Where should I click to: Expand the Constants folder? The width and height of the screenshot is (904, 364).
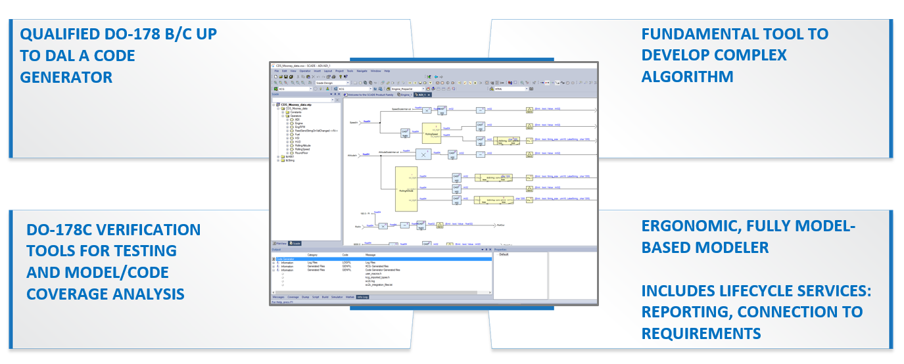click(283, 112)
